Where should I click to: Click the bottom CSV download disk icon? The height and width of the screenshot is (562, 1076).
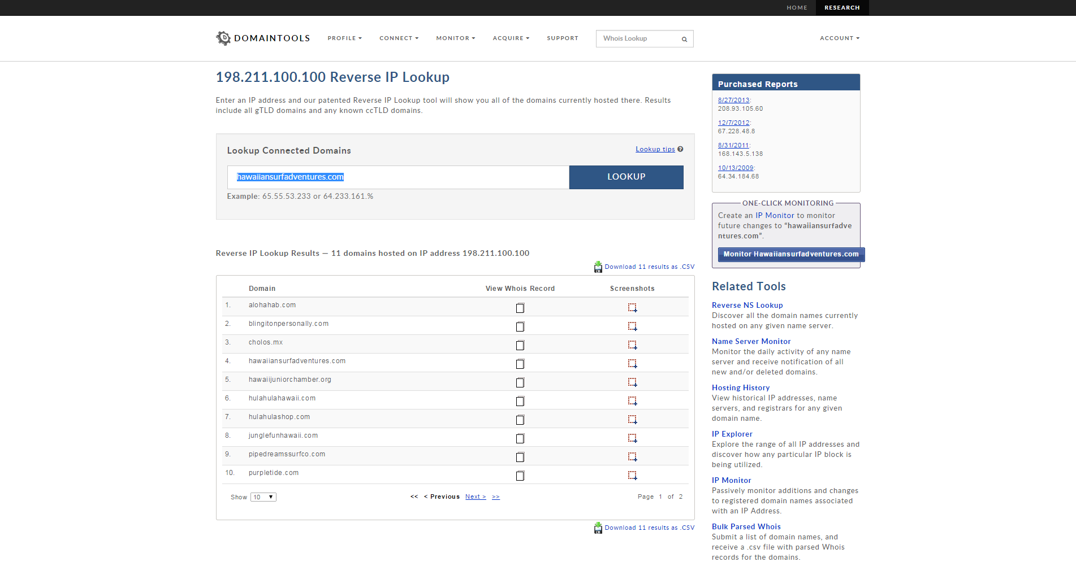598,528
